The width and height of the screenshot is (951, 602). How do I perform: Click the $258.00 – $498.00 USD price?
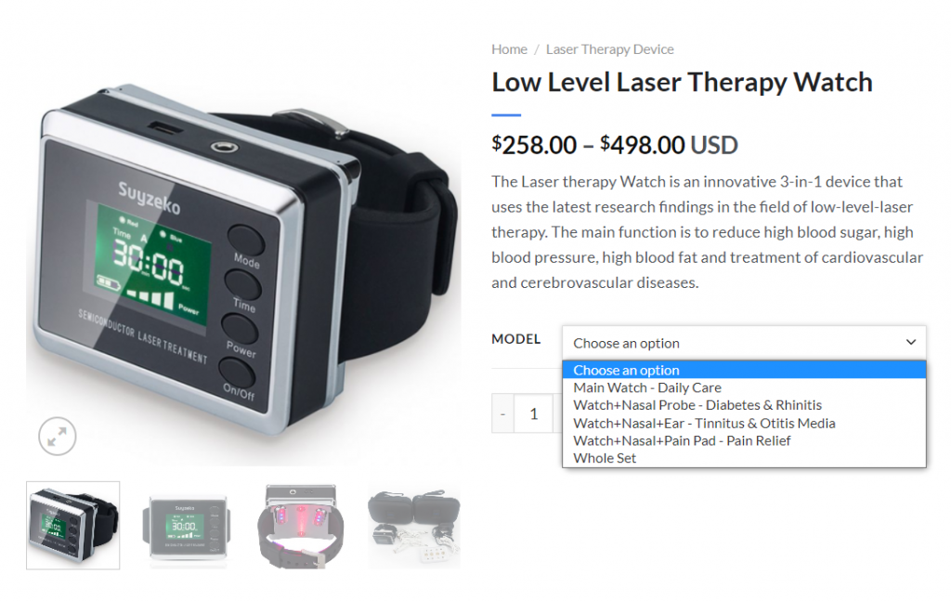tap(615, 145)
